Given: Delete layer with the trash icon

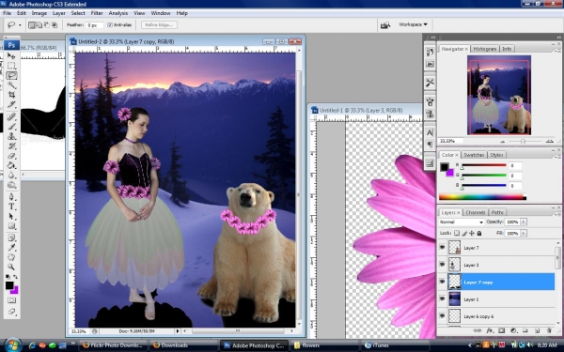Looking at the screenshot, I should tap(549, 330).
